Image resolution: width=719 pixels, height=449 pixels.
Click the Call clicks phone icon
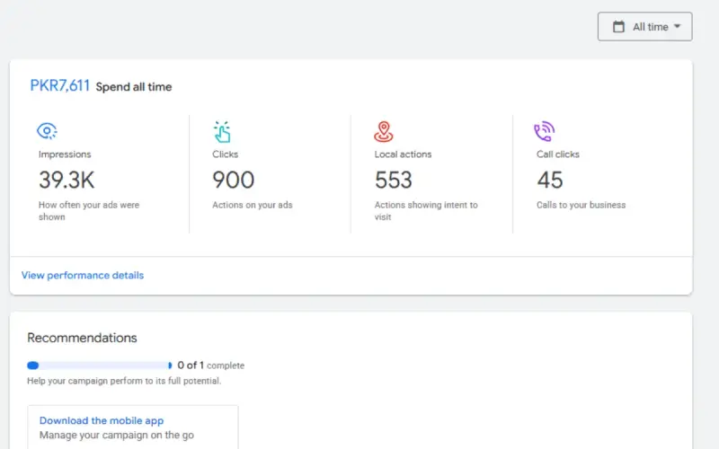click(545, 131)
